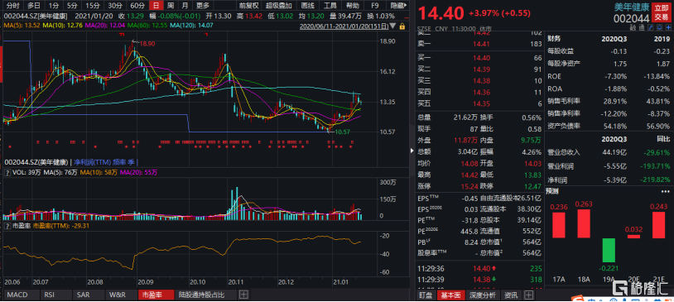Open the 前复权 price adjustment menu
This screenshot has width=674, height=302.
click(x=250, y=5)
